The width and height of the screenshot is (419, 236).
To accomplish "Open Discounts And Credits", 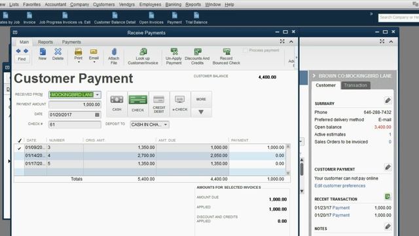I will click(197, 56).
